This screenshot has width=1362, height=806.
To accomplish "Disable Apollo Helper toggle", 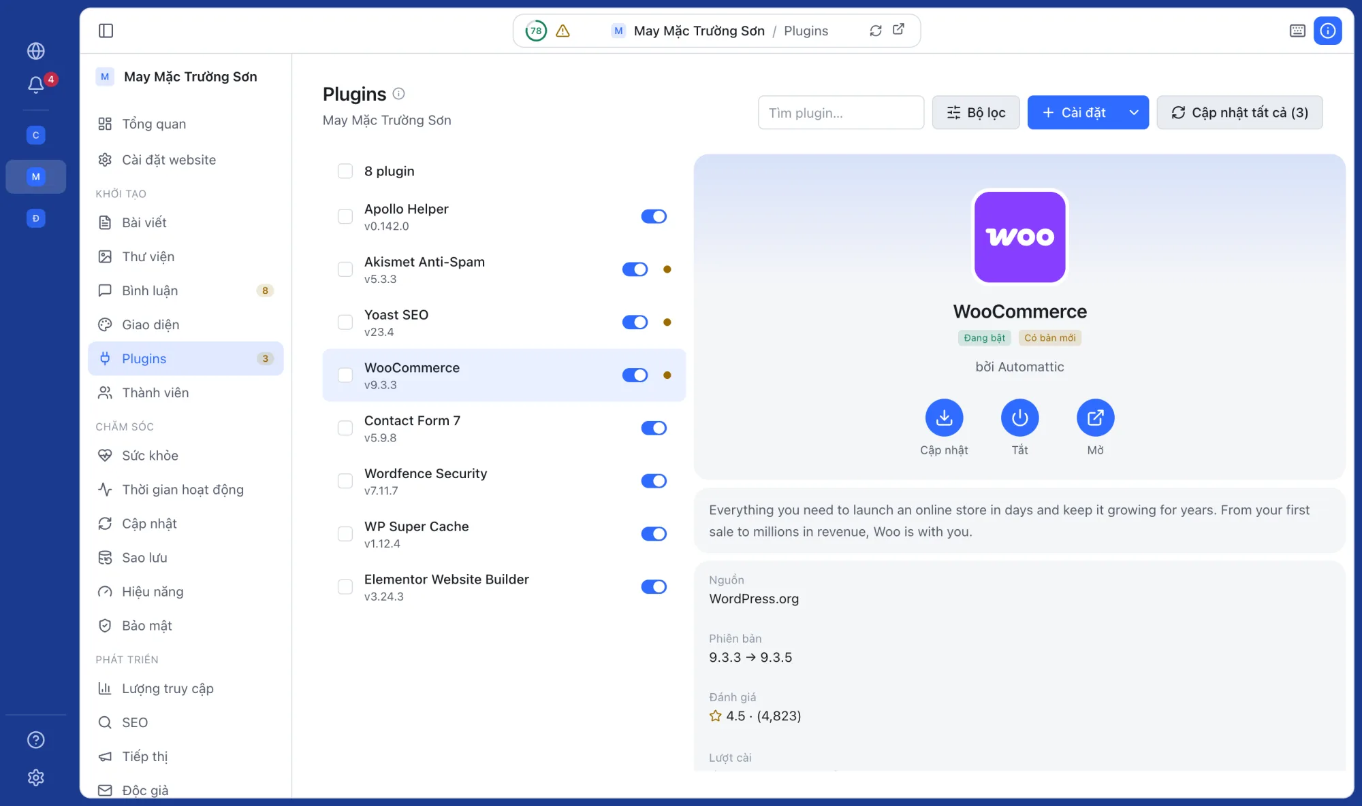I will click(654, 216).
